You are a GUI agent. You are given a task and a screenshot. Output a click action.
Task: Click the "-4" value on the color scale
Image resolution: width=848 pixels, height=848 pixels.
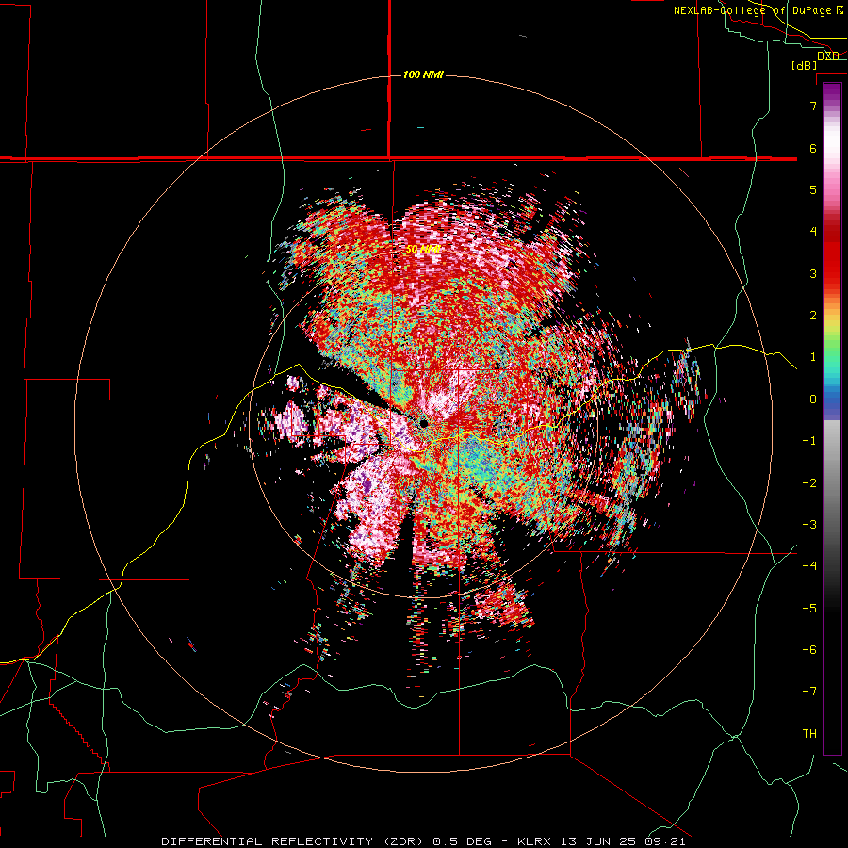809,566
